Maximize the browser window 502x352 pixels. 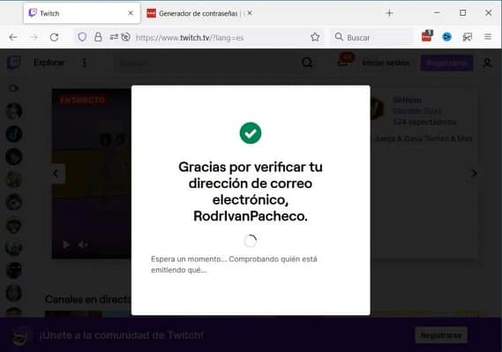tap(462, 13)
